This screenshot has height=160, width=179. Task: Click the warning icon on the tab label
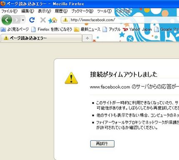6,38
